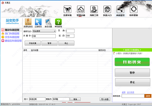Click the 采集王 Copyright 2017 status text
This screenshot has height=106, width=152.
click(x=132, y=104)
